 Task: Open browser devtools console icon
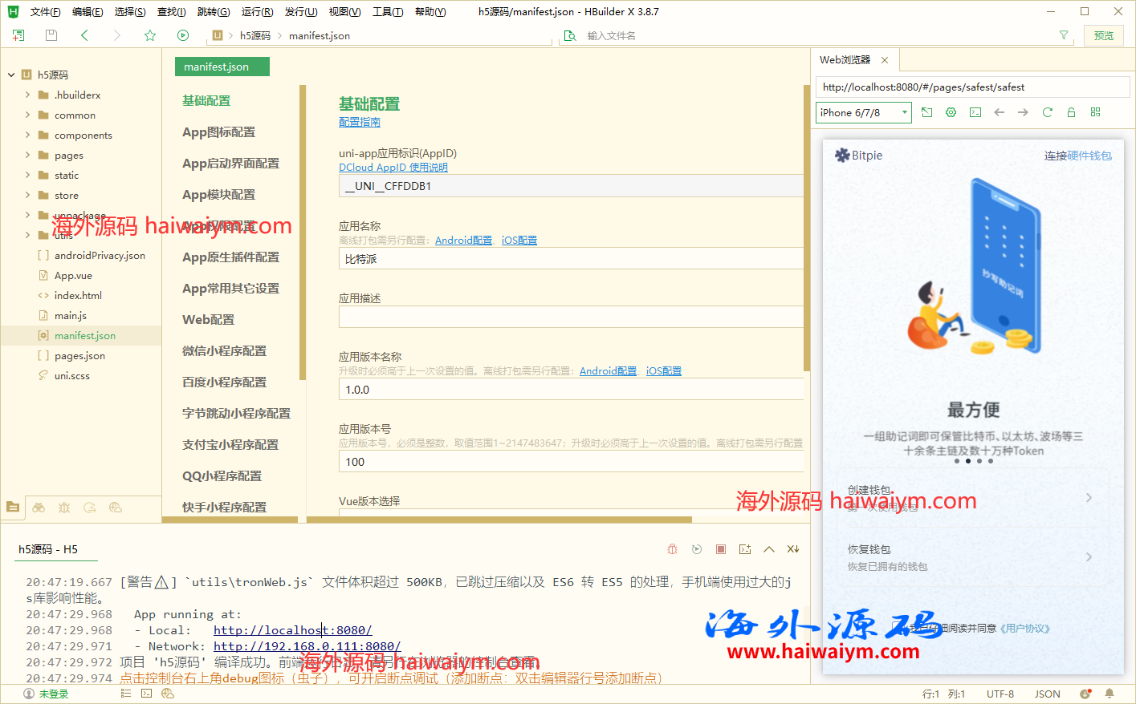(975, 112)
